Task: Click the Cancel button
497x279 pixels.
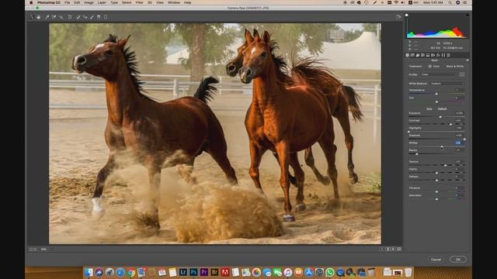Action: pyautogui.click(x=436, y=260)
